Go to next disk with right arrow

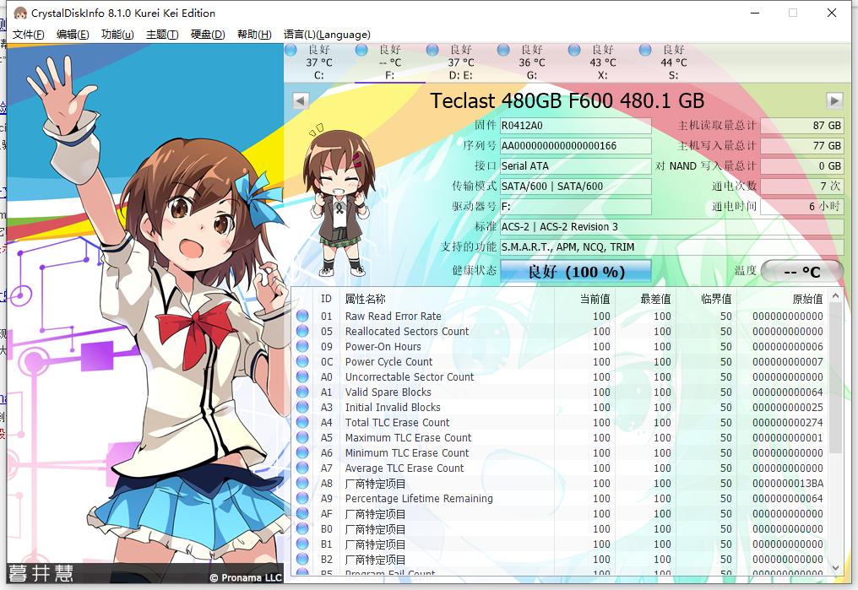[834, 100]
